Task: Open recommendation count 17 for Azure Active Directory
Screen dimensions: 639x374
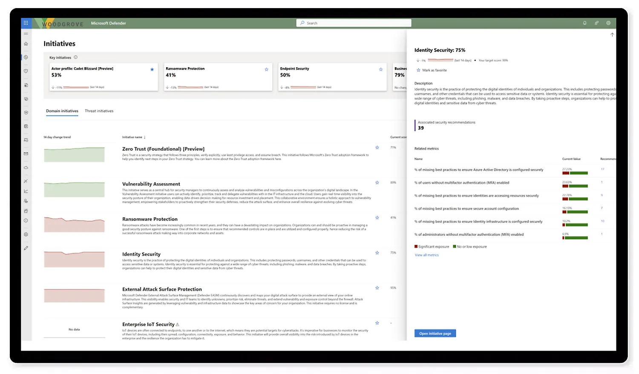Action: coord(603,169)
